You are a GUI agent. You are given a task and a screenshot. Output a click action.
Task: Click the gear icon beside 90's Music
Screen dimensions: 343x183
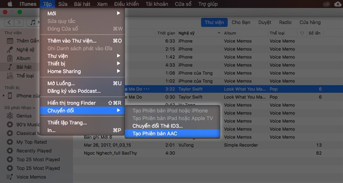click(x=10, y=124)
